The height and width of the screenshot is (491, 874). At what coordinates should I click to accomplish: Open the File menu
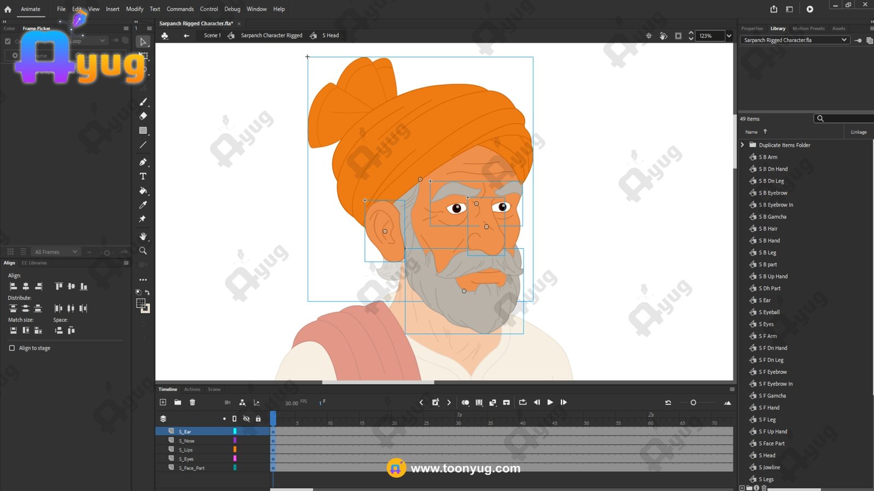[61, 9]
